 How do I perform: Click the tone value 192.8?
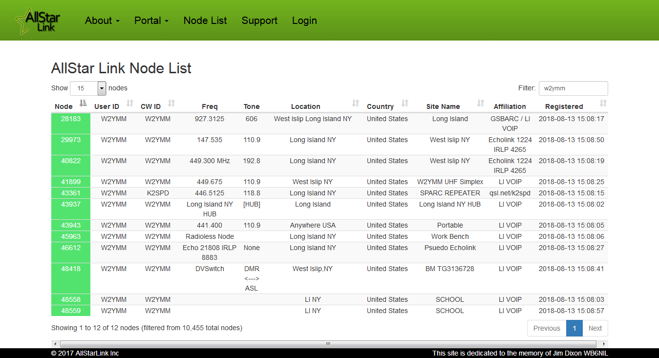pyautogui.click(x=252, y=161)
